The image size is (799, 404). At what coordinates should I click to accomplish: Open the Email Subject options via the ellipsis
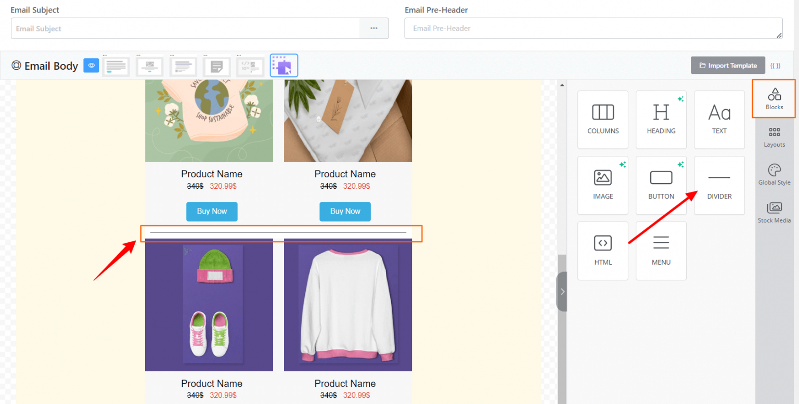tap(374, 28)
